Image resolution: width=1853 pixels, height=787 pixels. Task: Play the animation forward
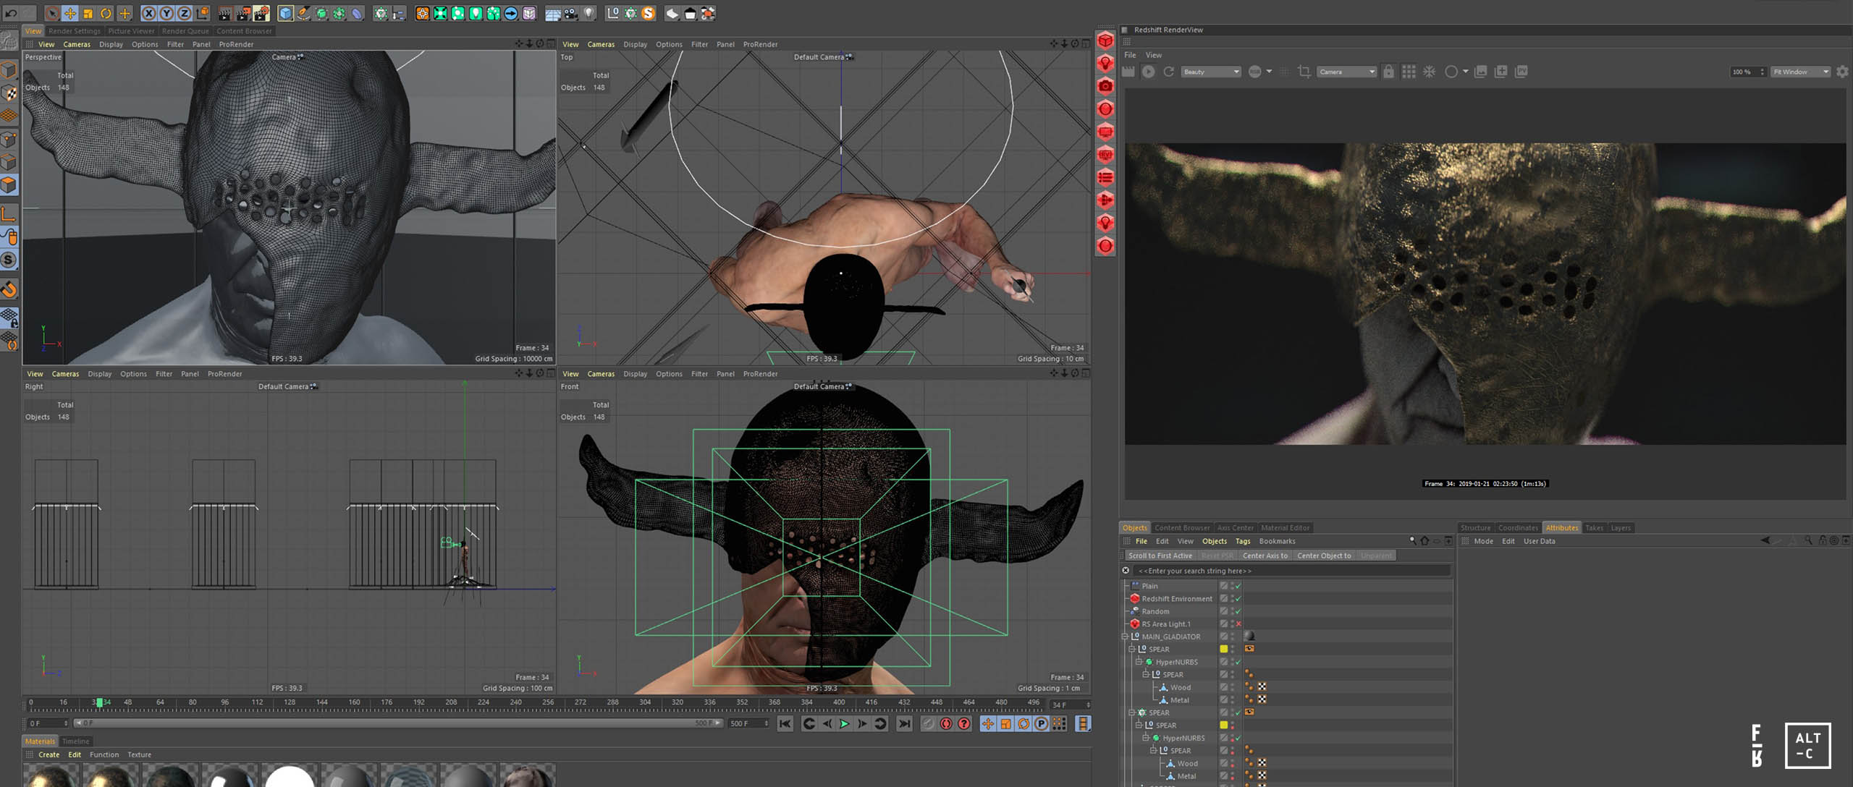pyautogui.click(x=845, y=723)
